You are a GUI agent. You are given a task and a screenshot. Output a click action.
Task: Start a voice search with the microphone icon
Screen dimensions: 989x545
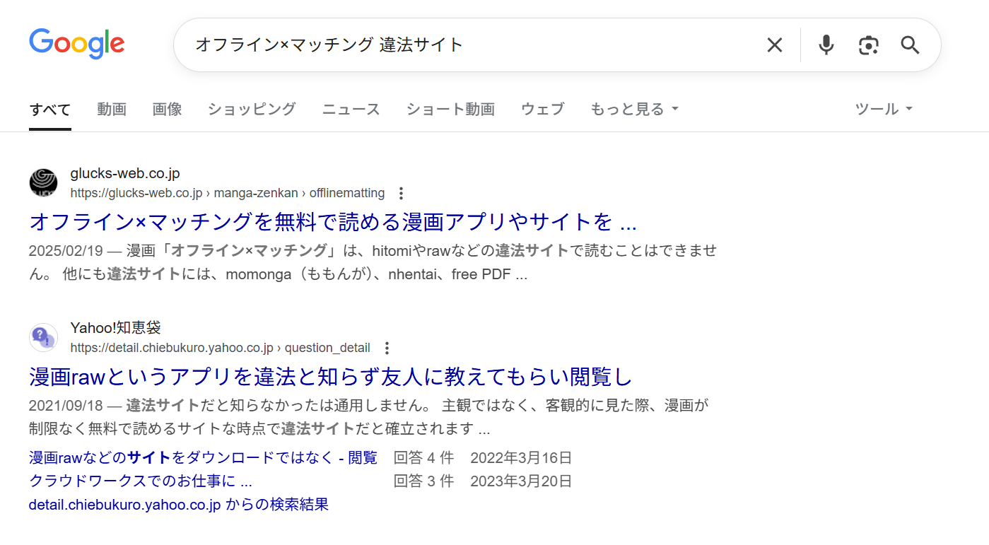(x=825, y=45)
